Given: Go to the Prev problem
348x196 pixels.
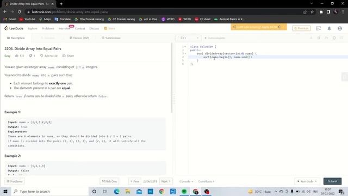Looking at the screenshot, I should (x=134, y=181).
